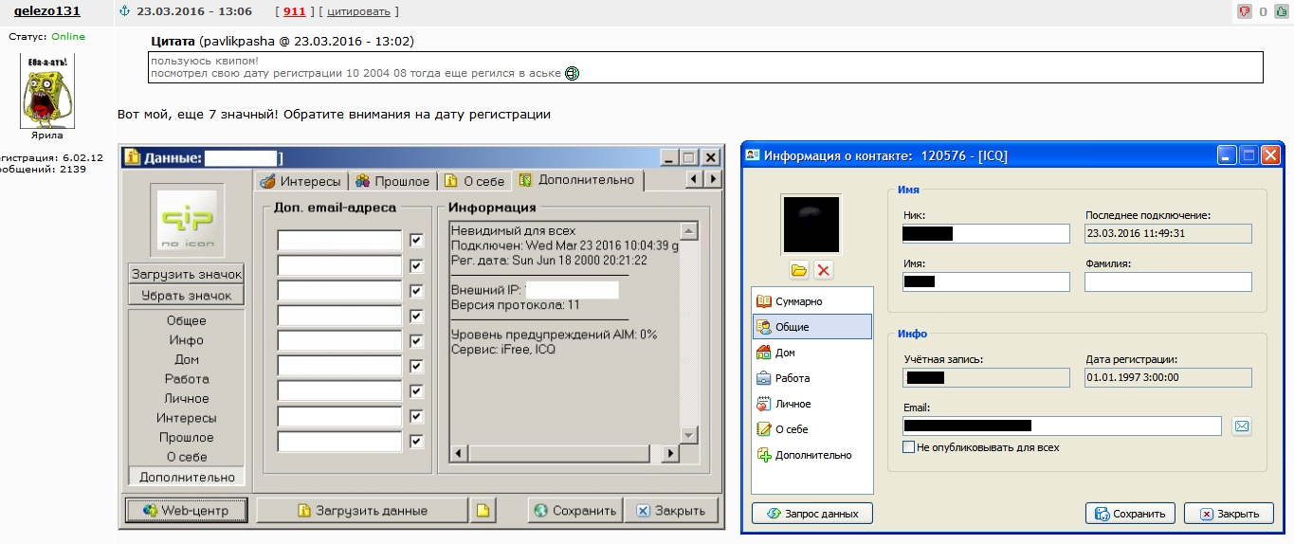
Task: Click the thumbs down rating icon
Action: point(1245,11)
